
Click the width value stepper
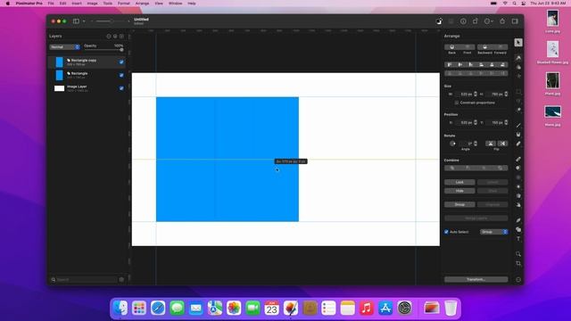pyautogui.click(x=476, y=95)
